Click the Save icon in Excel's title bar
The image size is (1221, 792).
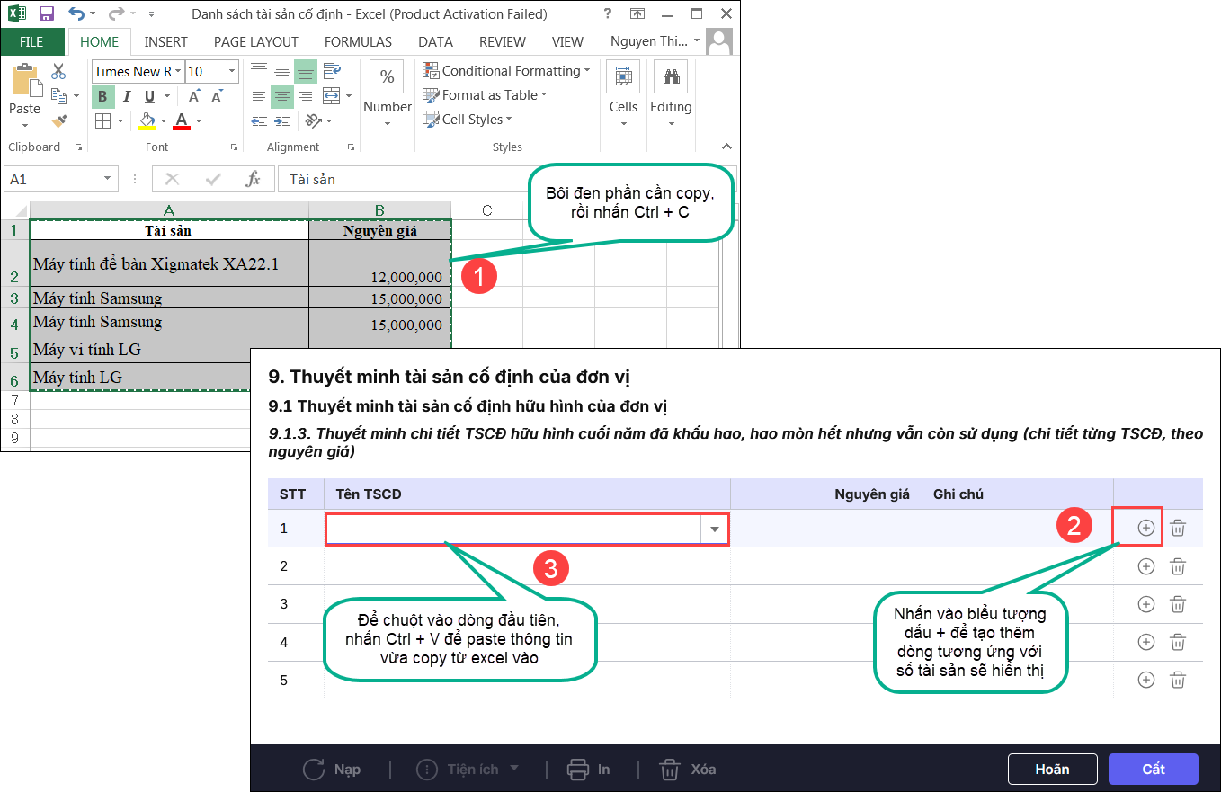pos(47,14)
